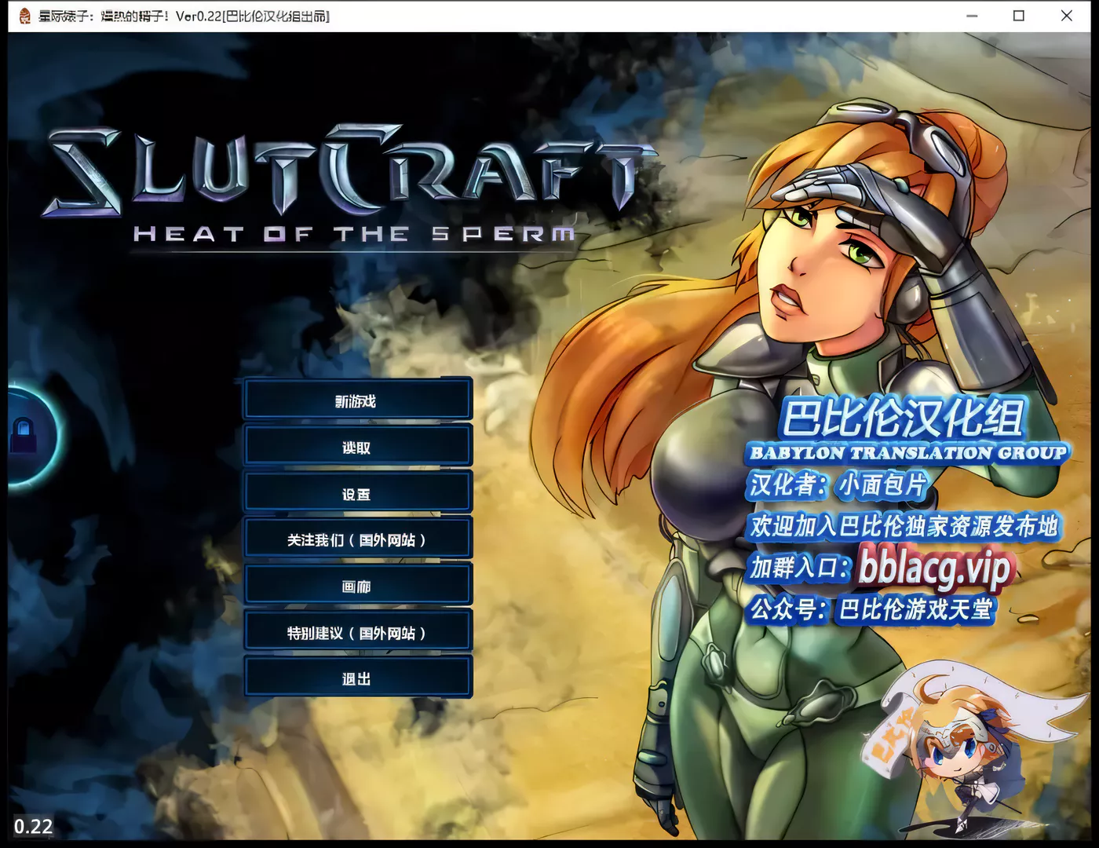Click the 0.22 version number label

coord(33,826)
